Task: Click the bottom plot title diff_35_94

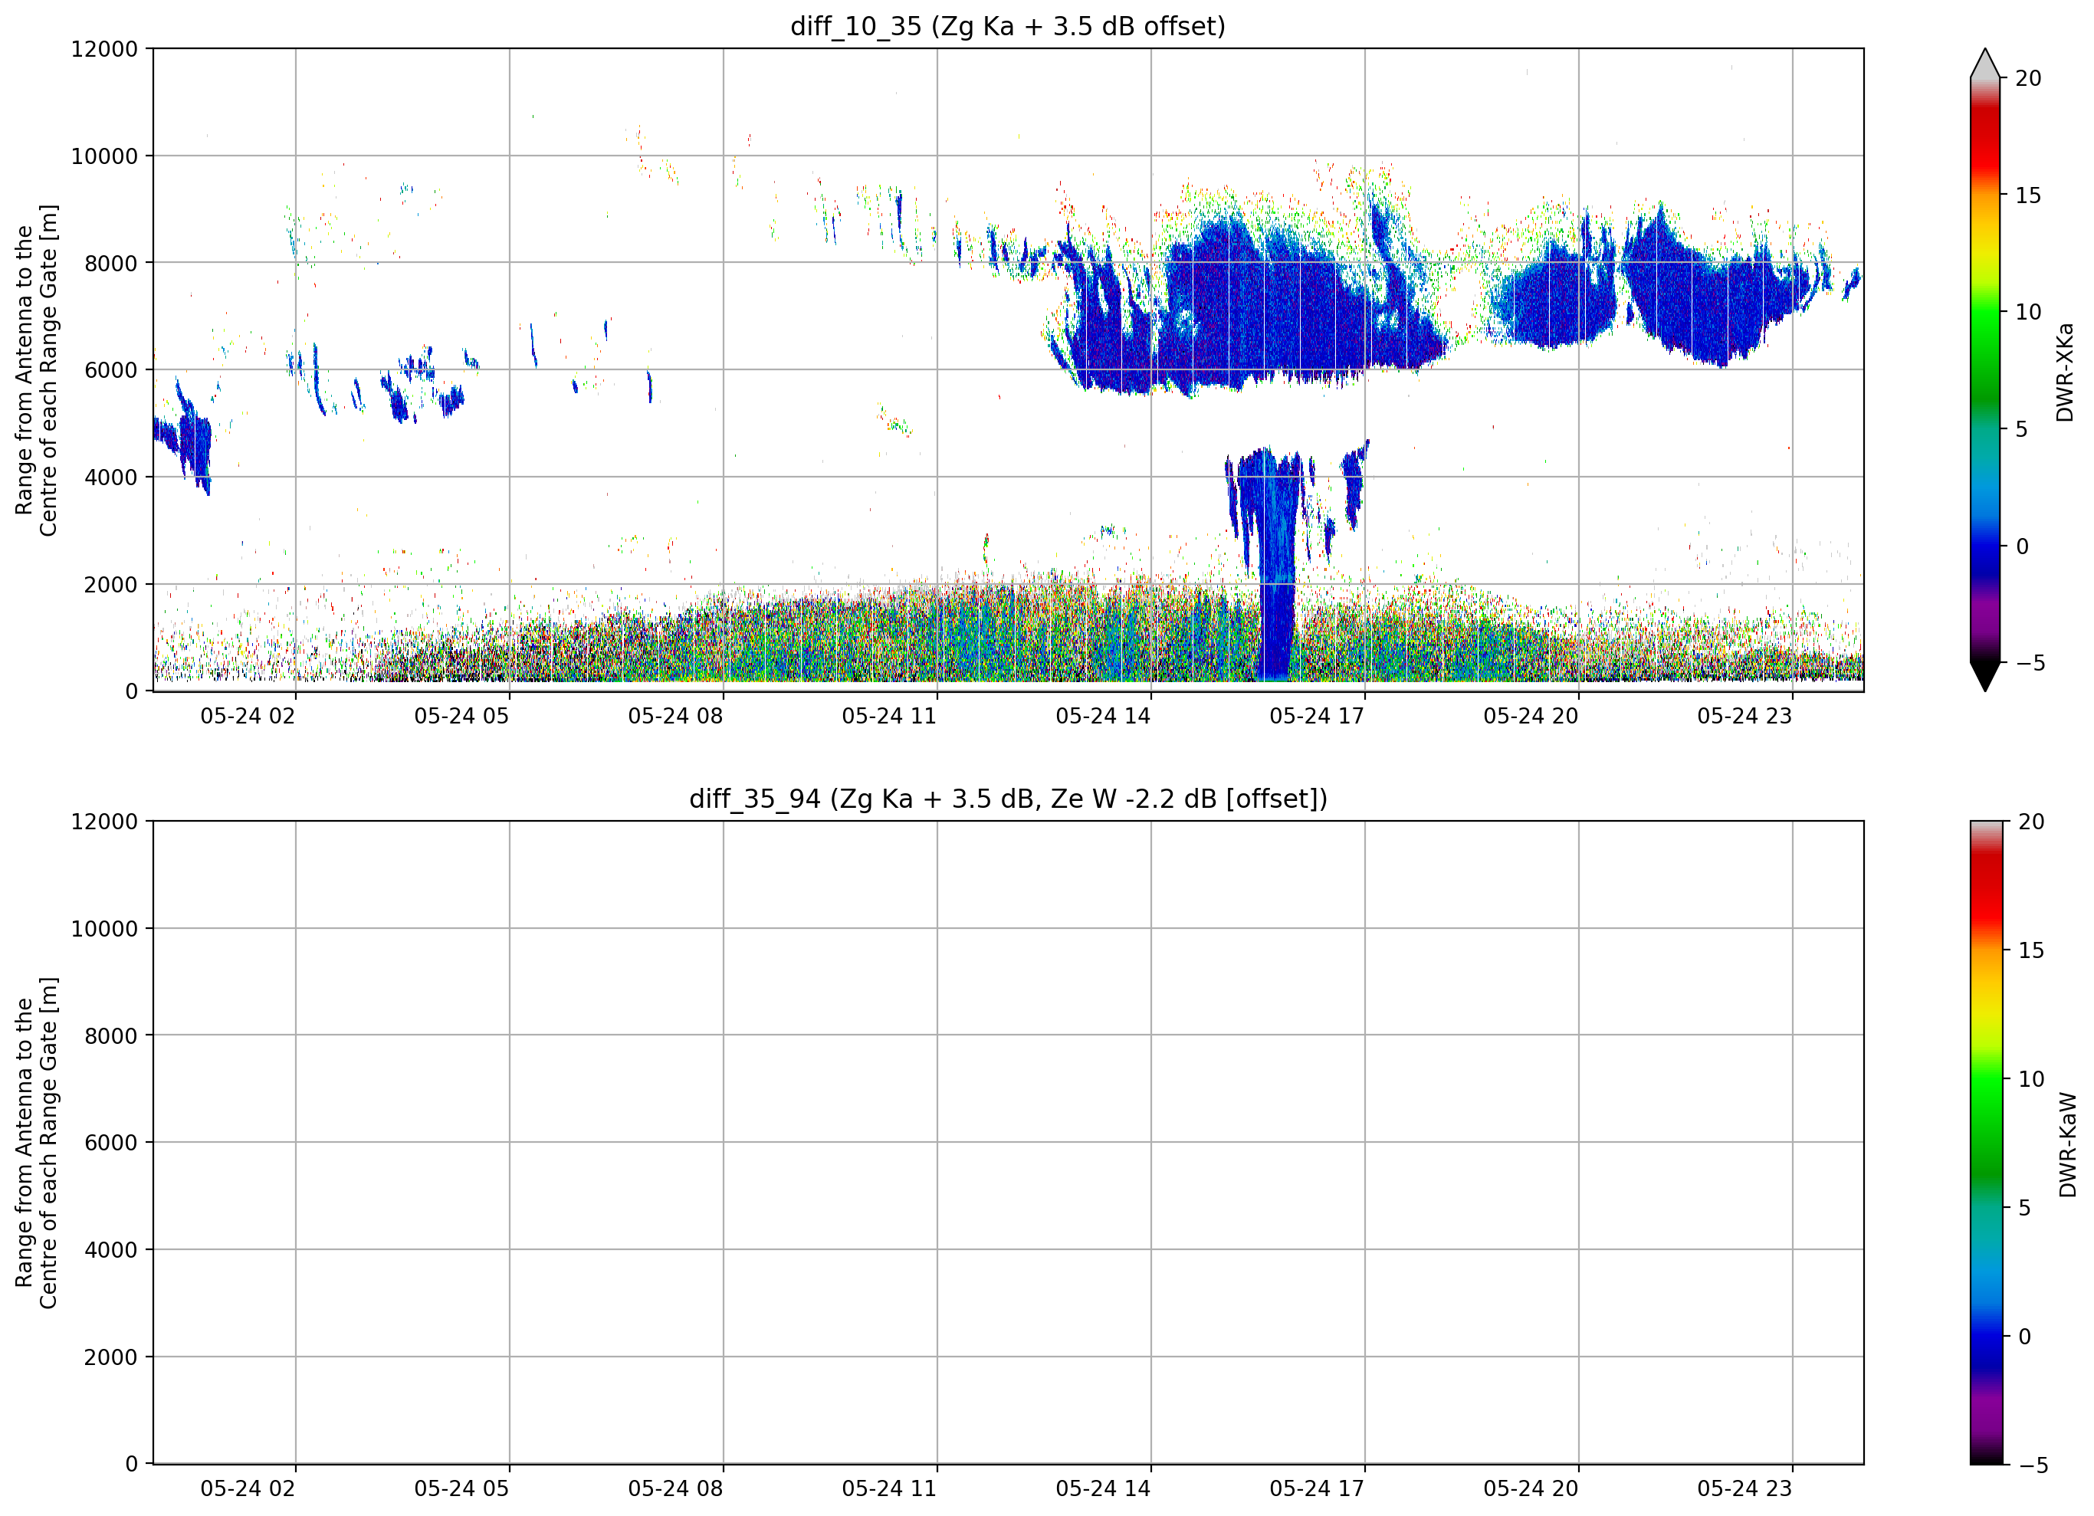Action: point(1007,799)
